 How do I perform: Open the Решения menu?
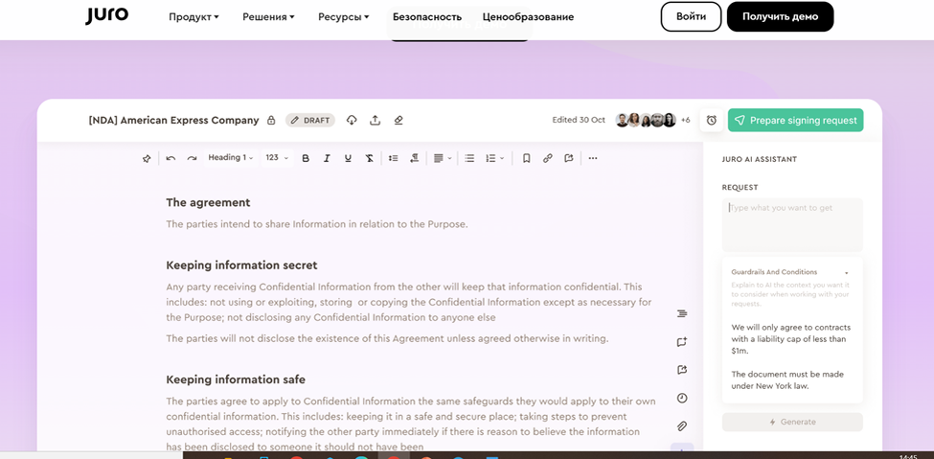pyautogui.click(x=268, y=16)
